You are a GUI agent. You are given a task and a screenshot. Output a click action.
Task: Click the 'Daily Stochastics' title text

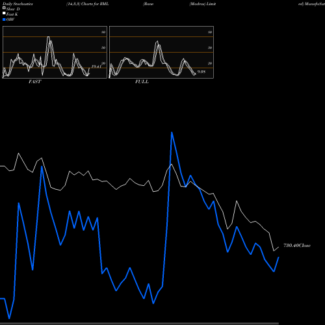18,4
